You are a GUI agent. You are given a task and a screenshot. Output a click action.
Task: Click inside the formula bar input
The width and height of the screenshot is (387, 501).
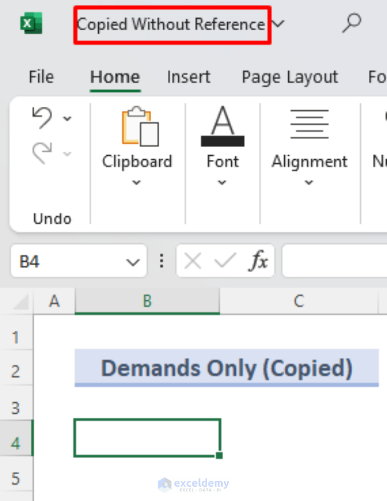pos(333,262)
